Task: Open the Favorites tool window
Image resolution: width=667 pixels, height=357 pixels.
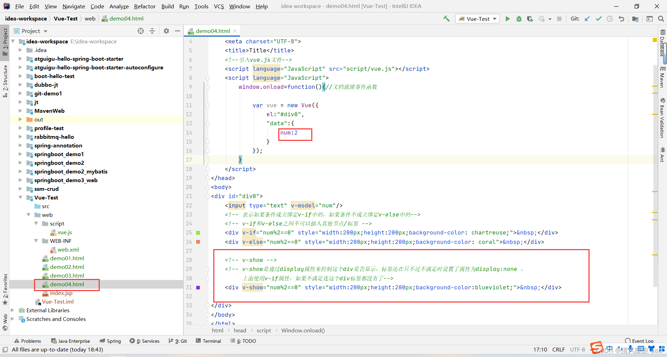Action: click(5, 289)
